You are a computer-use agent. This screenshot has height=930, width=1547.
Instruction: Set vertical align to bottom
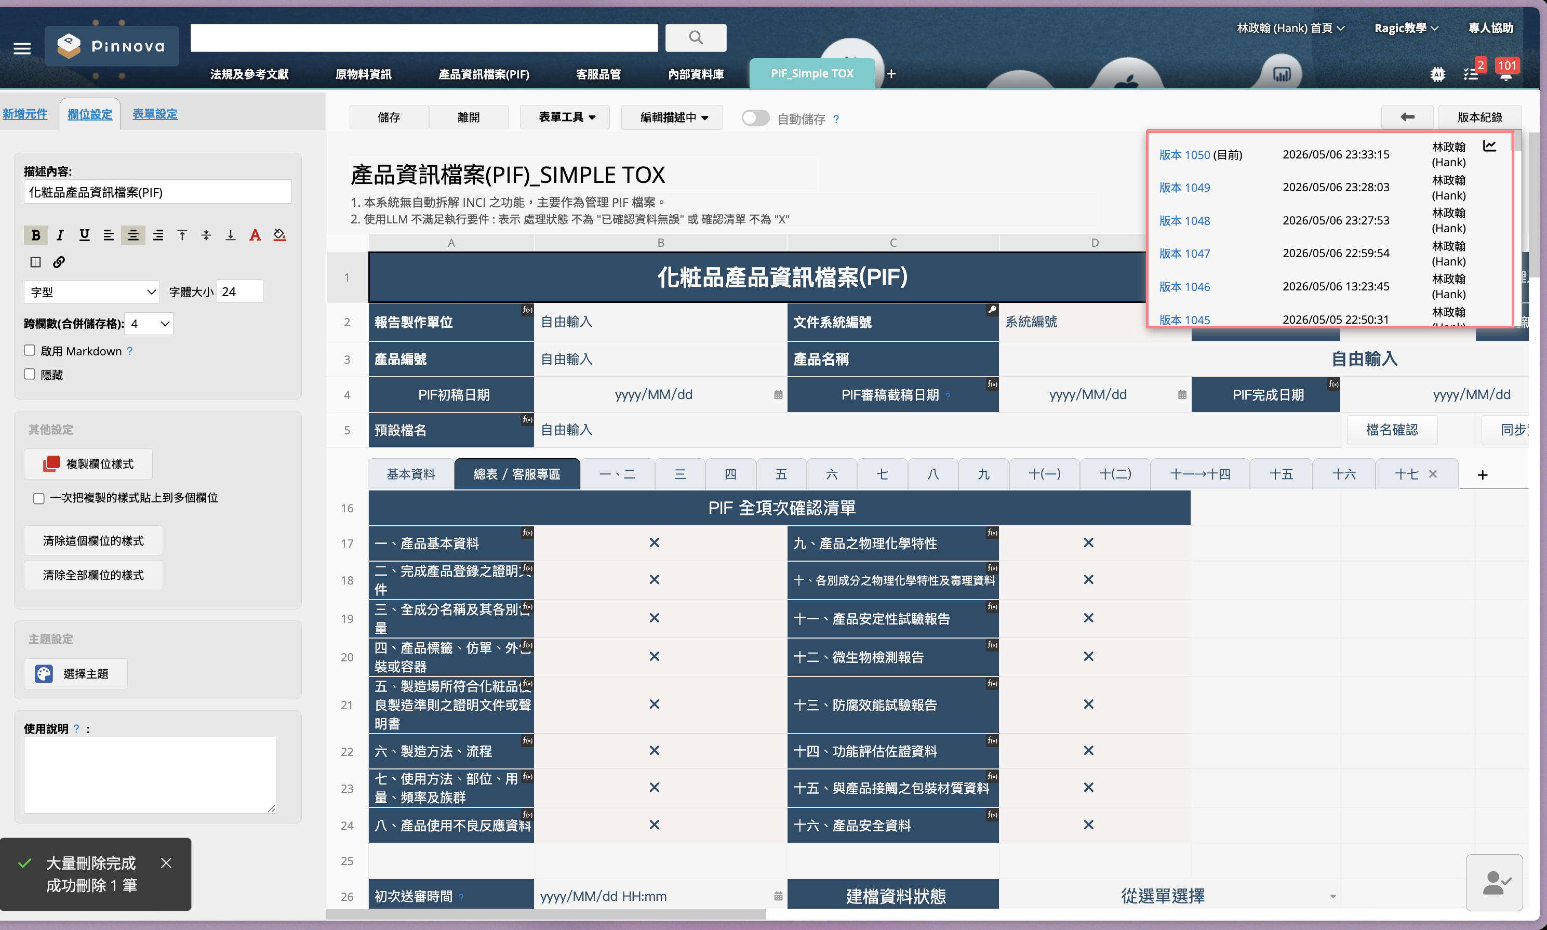pos(231,235)
